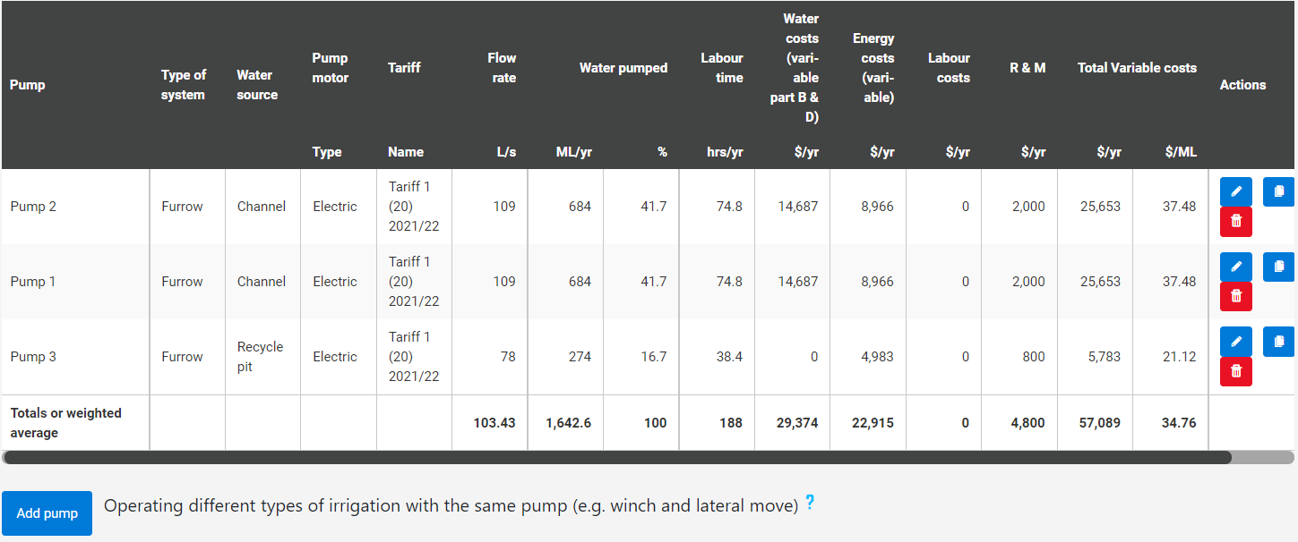Viewport: 1298px width, 542px height.
Task: Delete Pump 3 with the red bin button
Action: point(1235,372)
